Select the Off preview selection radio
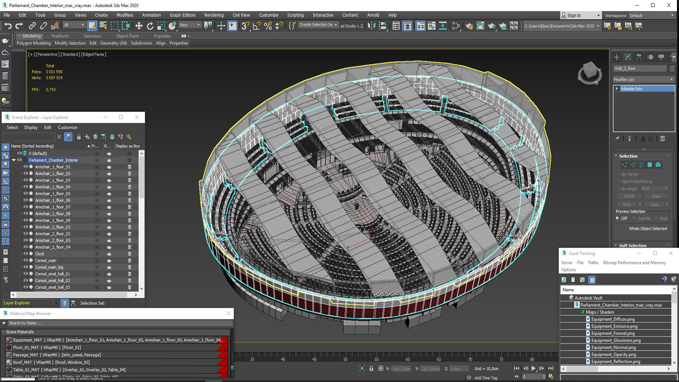 [617, 218]
